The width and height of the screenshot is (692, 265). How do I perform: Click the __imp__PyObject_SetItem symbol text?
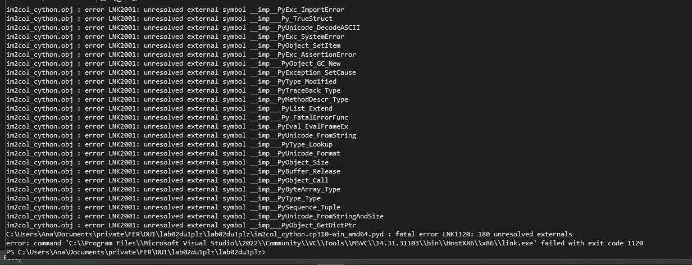[x=295, y=45]
